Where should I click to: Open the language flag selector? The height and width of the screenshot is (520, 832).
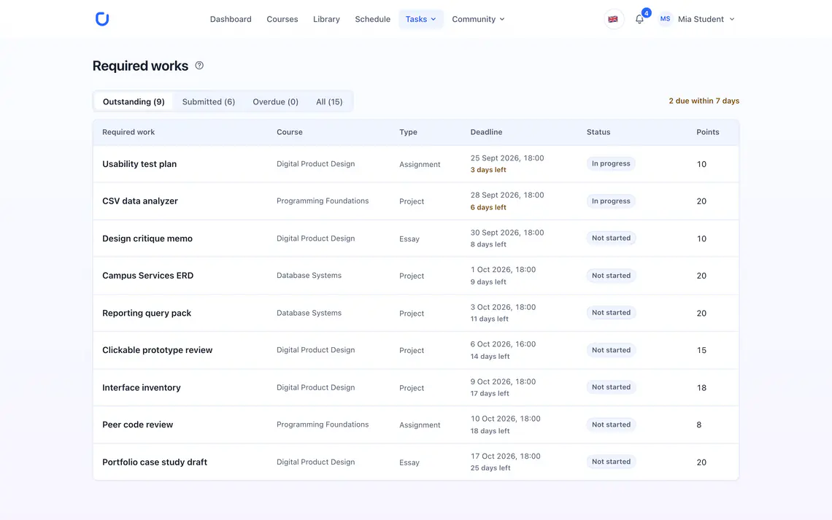click(613, 19)
